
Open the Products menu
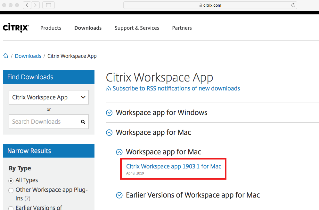tap(51, 28)
